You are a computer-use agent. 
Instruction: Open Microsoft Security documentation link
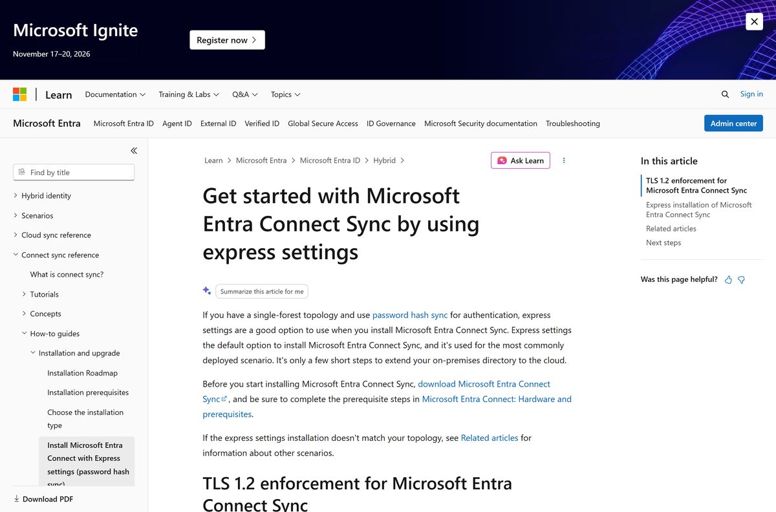click(480, 123)
